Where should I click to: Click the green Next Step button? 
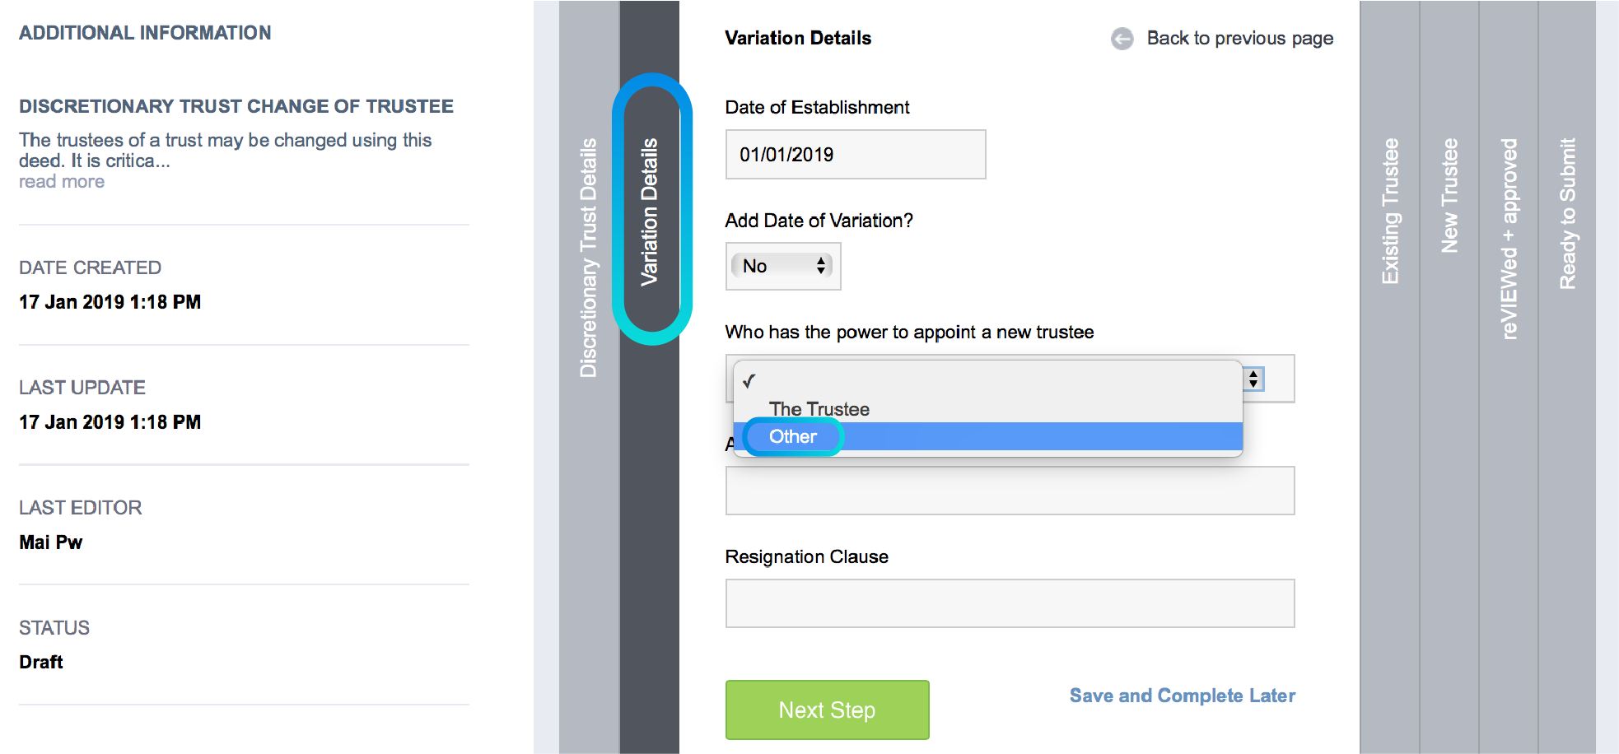(827, 710)
